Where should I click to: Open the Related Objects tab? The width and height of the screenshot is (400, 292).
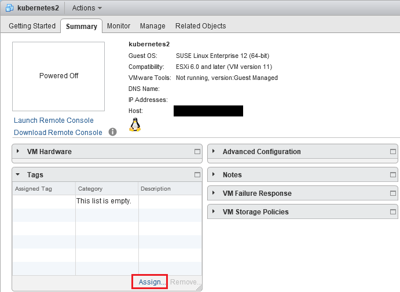(200, 25)
